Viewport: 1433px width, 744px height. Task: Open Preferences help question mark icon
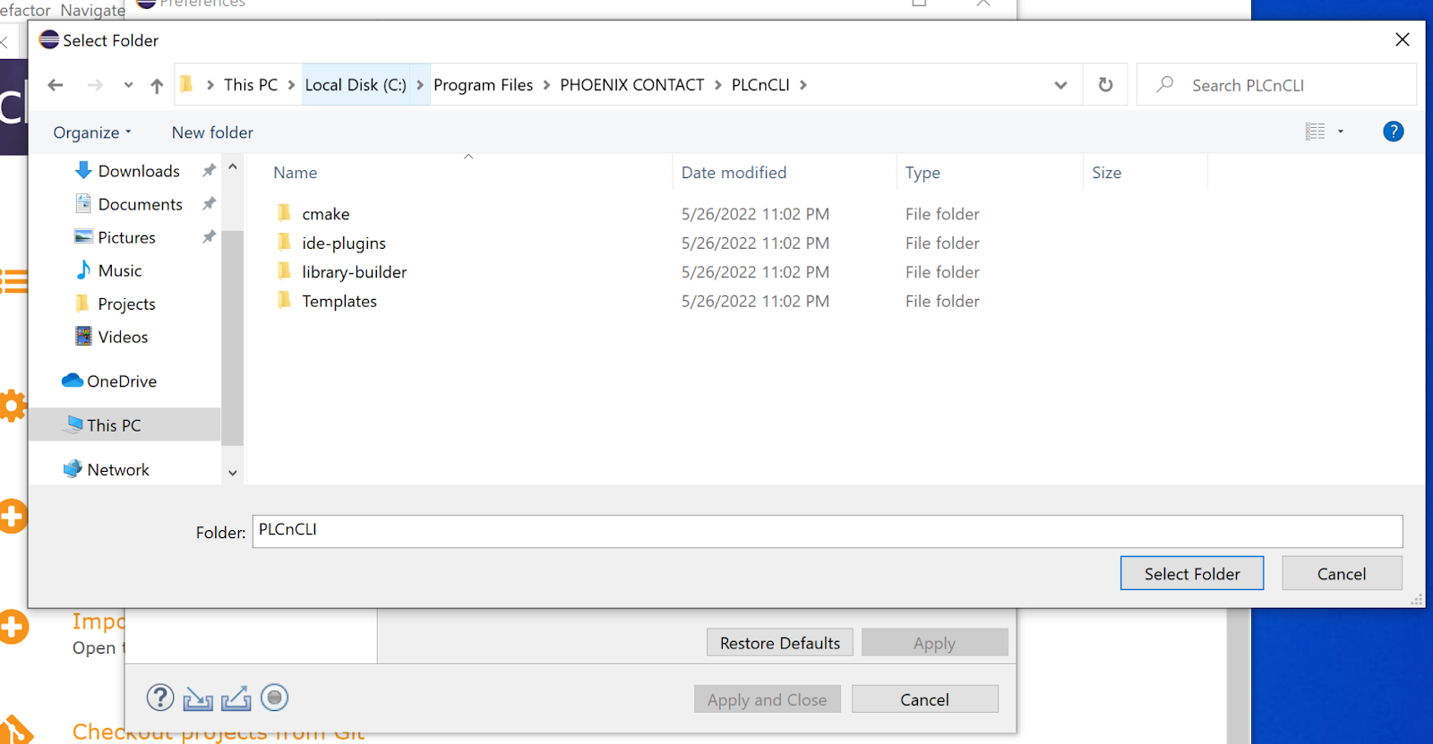160,697
